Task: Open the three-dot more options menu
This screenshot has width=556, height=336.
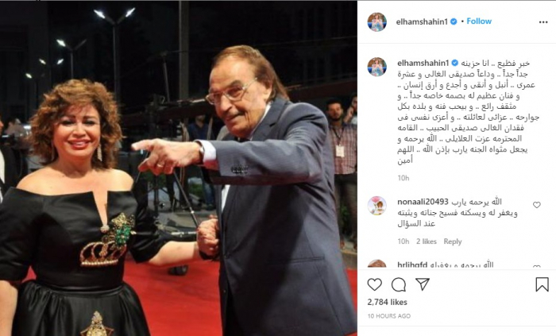Action: coord(542,22)
